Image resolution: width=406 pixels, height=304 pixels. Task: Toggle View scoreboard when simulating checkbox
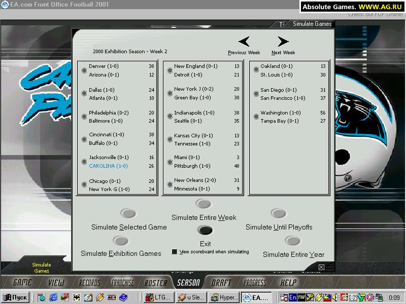point(175,251)
